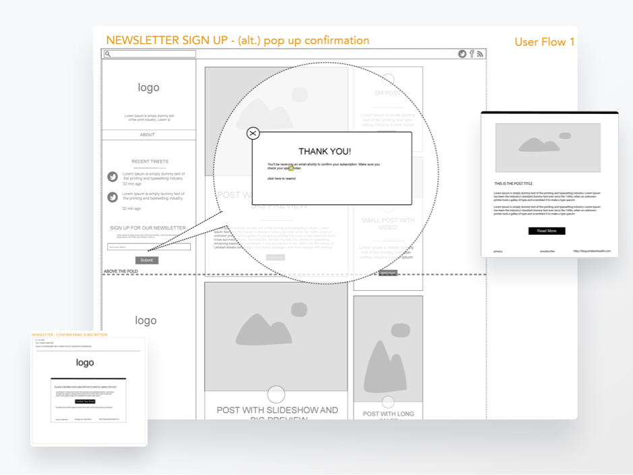Click 'POST WITH SLIDESHOW AND' title text
This screenshot has height=475, width=633.
point(277,410)
